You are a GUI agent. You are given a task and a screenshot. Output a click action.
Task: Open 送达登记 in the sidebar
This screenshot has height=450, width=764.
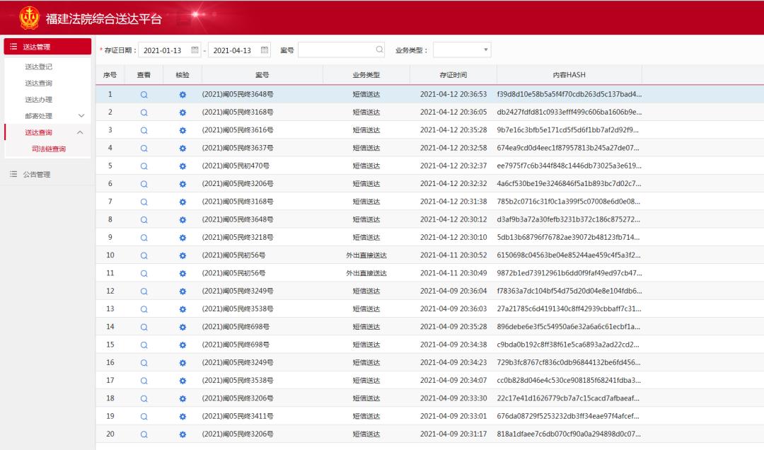tap(39, 67)
